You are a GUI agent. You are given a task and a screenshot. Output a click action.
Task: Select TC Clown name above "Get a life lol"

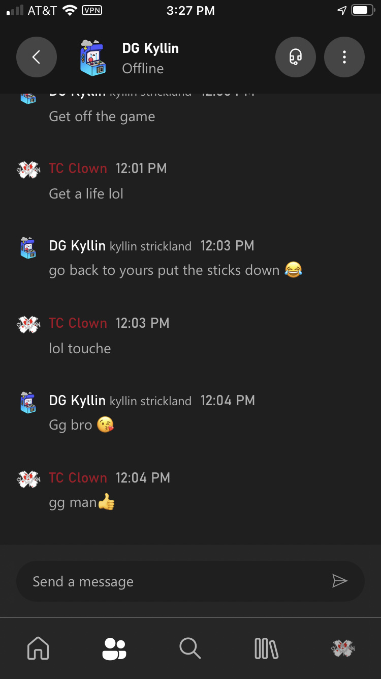click(x=78, y=168)
